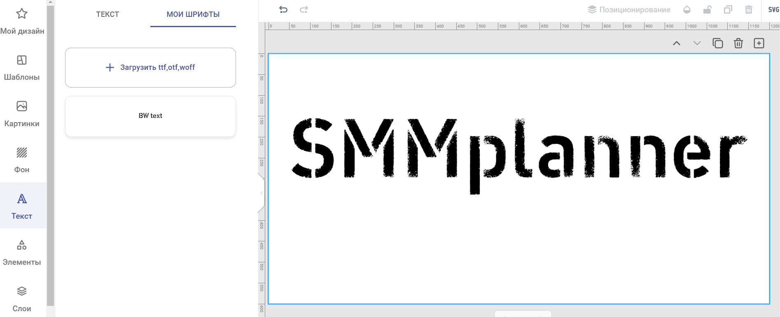Click the redo arrow in the toolbar
Viewport: 780px width, 317px height.
(x=304, y=9)
